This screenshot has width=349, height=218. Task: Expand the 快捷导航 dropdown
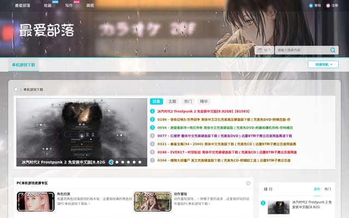point(323,64)
